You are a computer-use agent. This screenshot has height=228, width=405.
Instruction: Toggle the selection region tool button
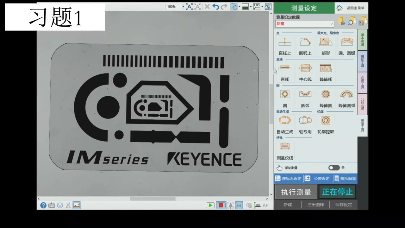coord(234,6)
